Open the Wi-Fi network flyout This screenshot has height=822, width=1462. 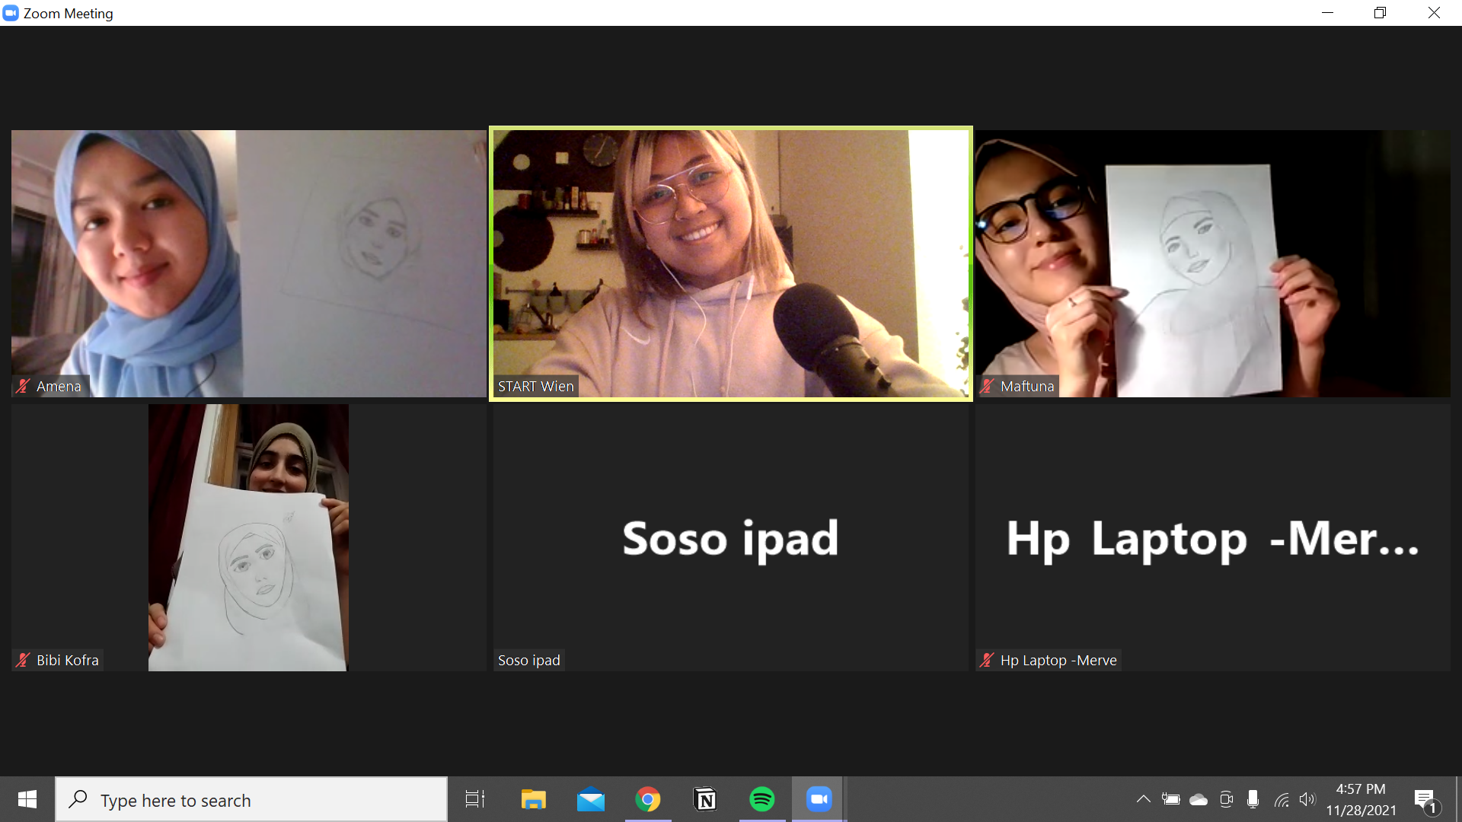click(1282, 799)
